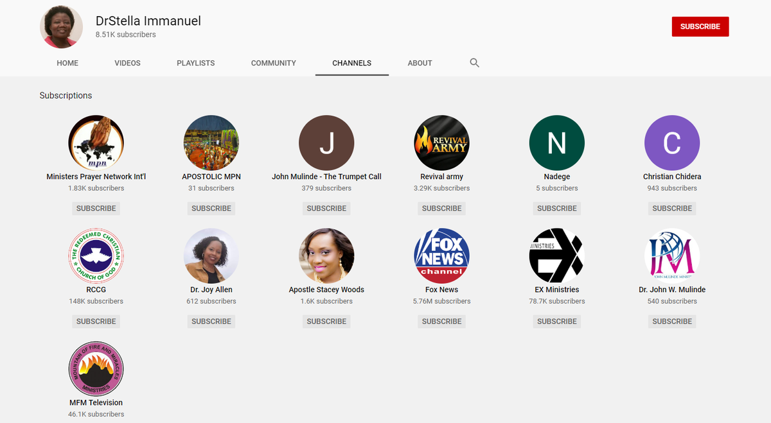The width and height of the screenshot is (771, 423).
Task: Open the APOSTOLIC MPN channel avatar
Action: click(211, 142)
